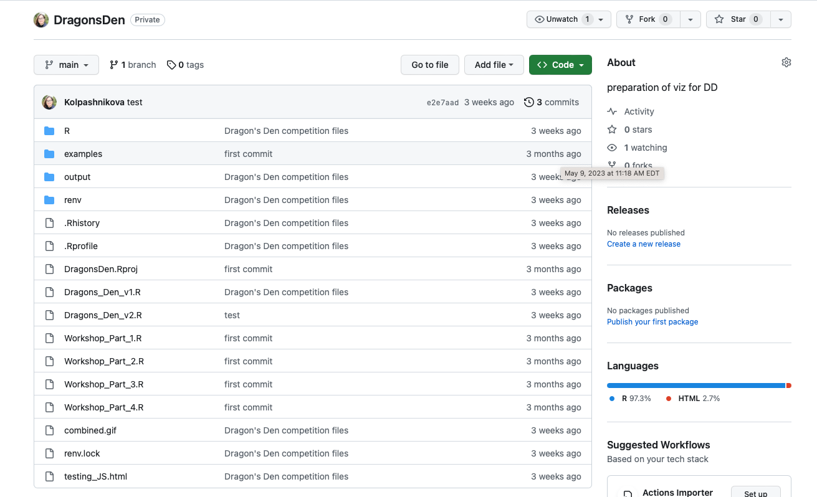Screen dimensions: 817x497
Task: Open the examples folder name
Action: coord(83,154)
